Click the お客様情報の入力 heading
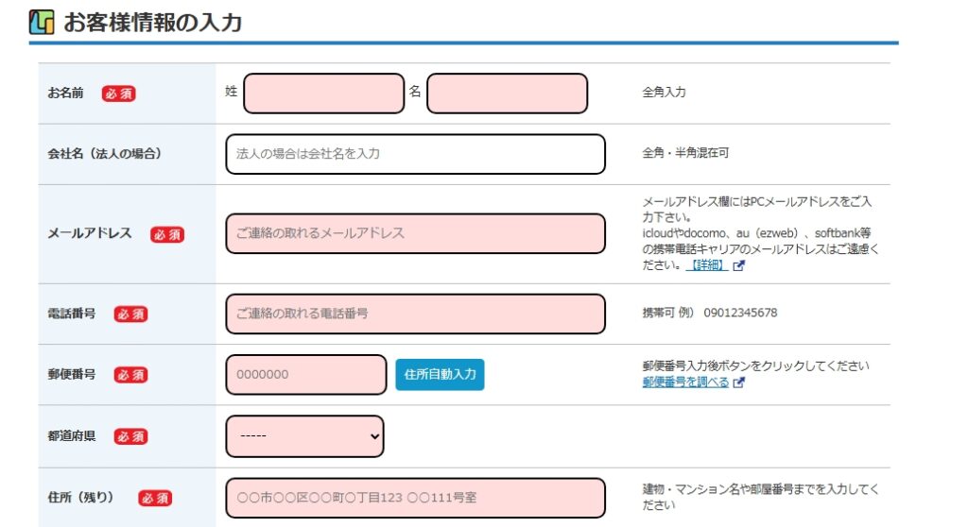The image size is (968, 527). click(x=152, y=23)
